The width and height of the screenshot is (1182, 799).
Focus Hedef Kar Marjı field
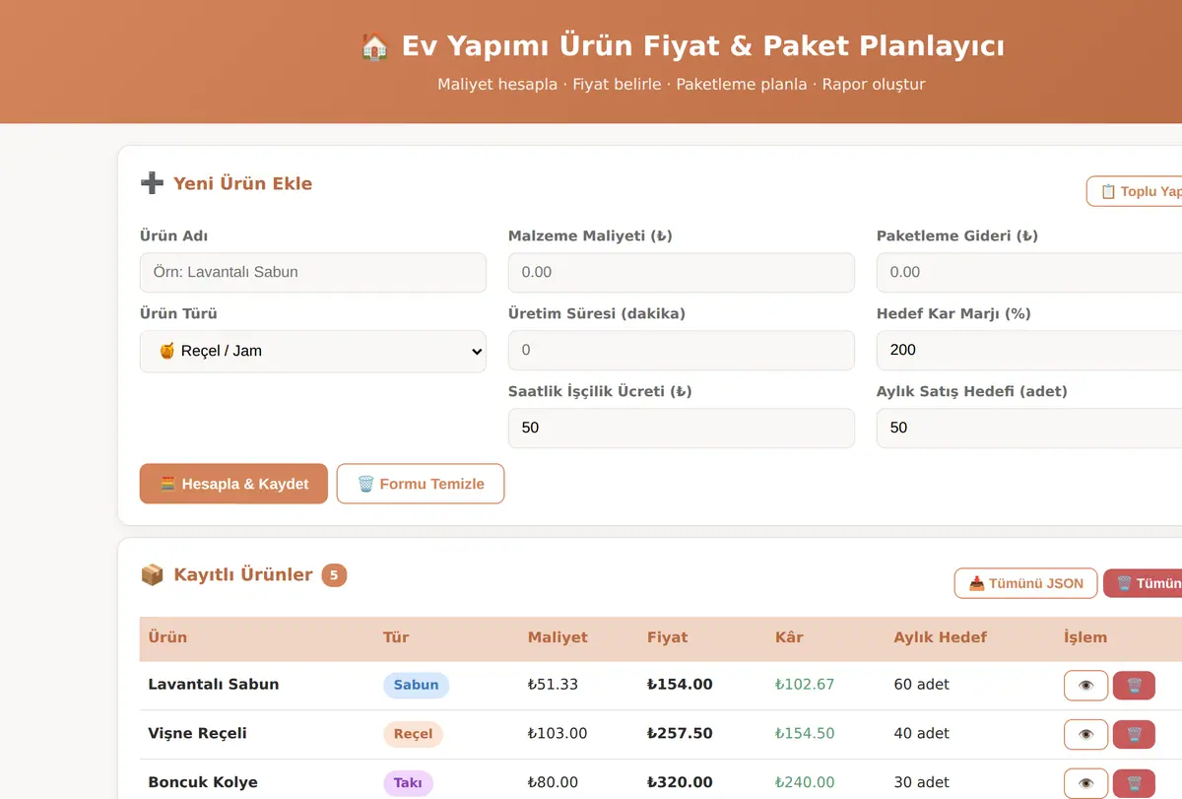pos(1029,350)
